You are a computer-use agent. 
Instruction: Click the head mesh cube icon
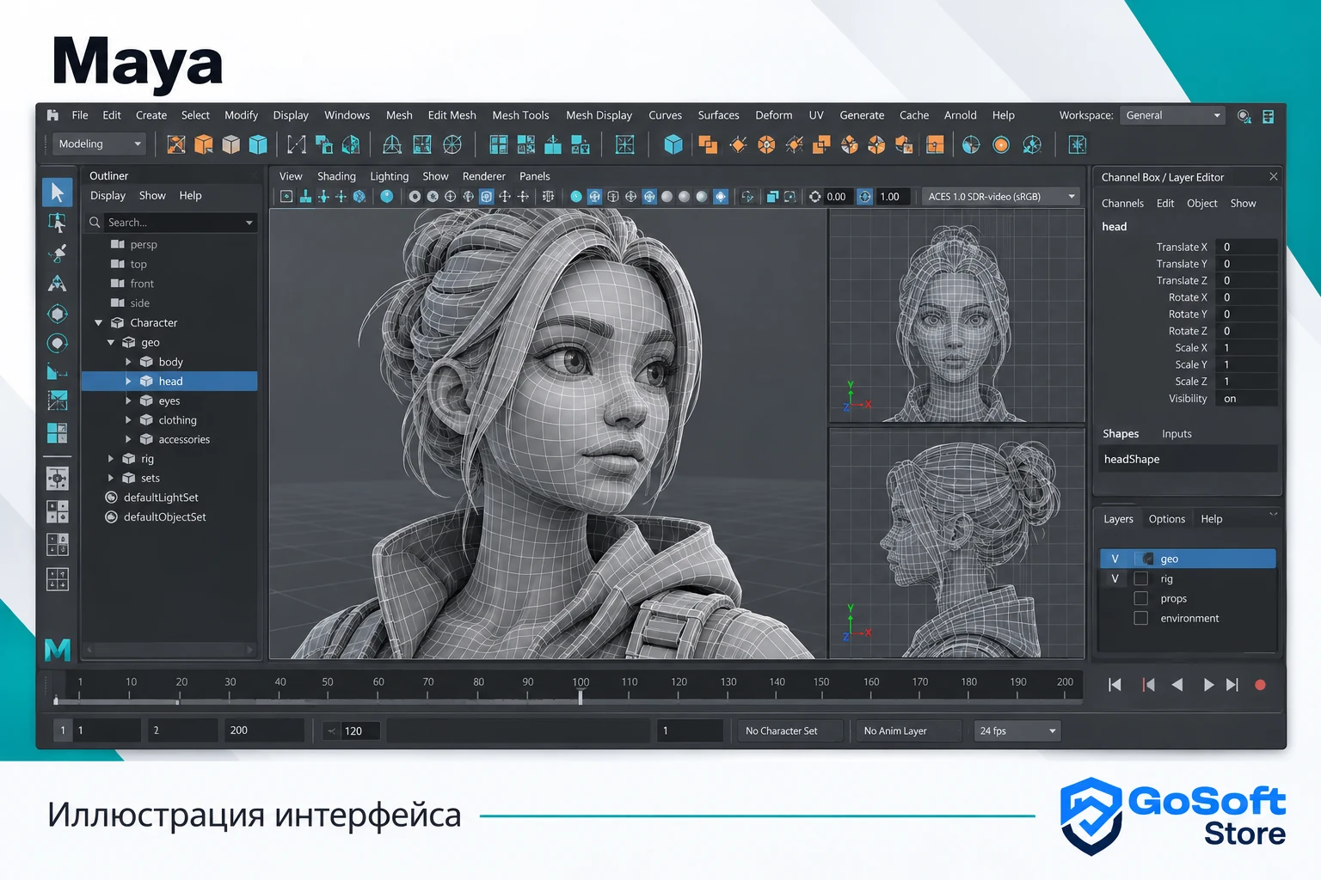[146, 382]
